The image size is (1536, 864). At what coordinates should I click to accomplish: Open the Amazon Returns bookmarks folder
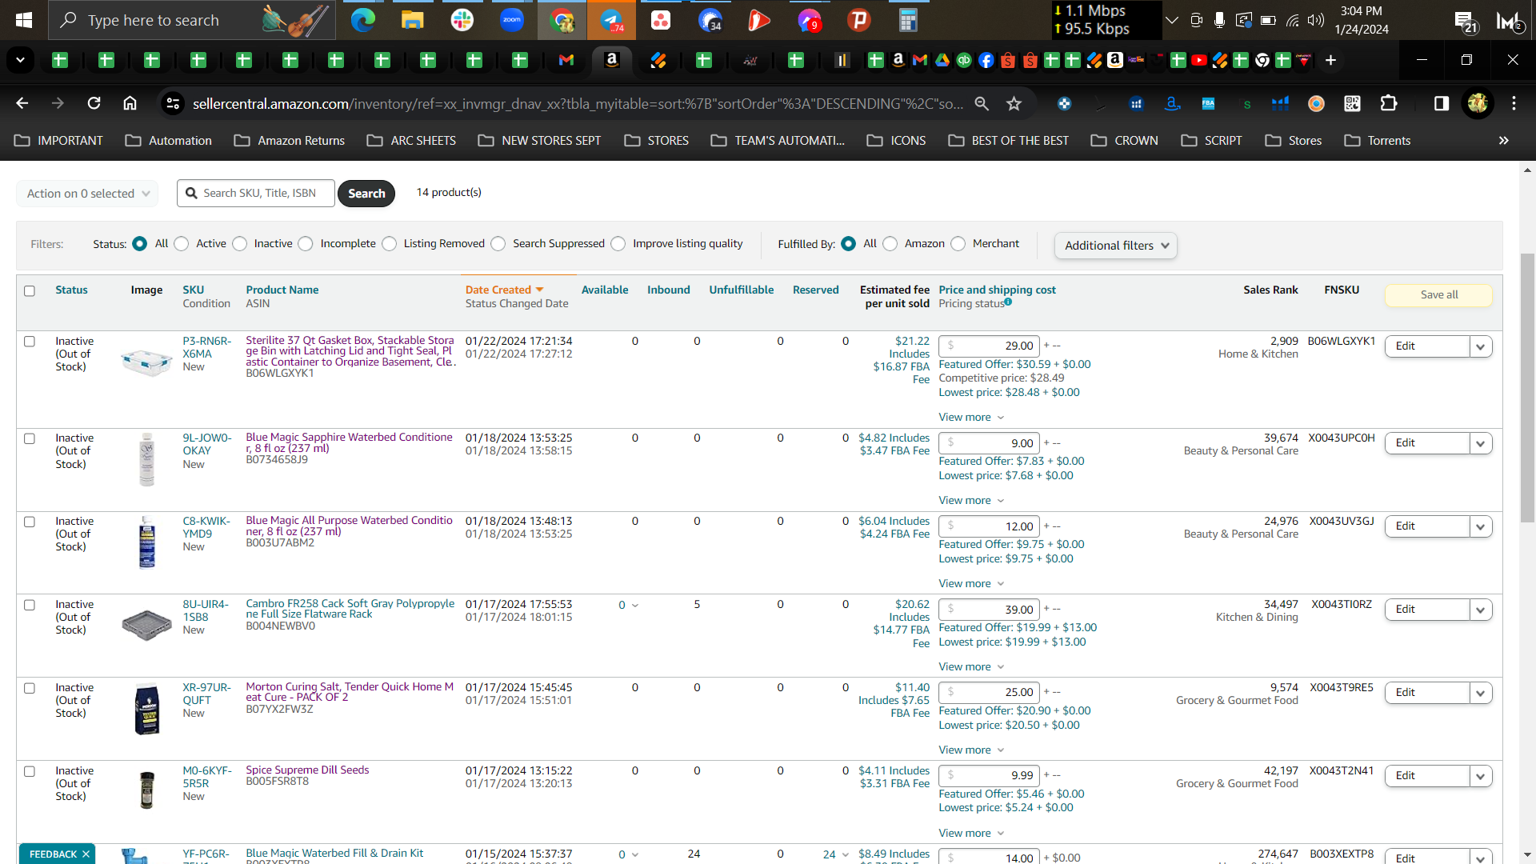(290, 140)
